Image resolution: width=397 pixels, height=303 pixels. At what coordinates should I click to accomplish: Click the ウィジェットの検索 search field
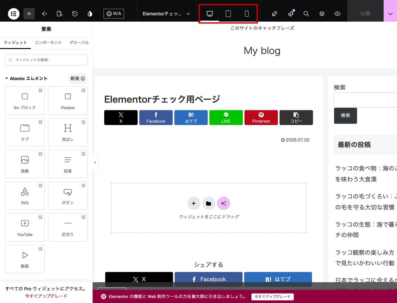point(46,60)
